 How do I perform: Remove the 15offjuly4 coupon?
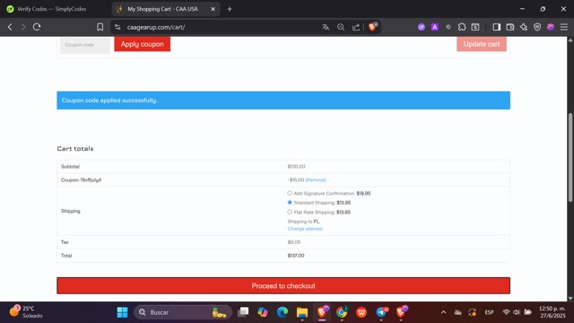click(x=316, y=179)
